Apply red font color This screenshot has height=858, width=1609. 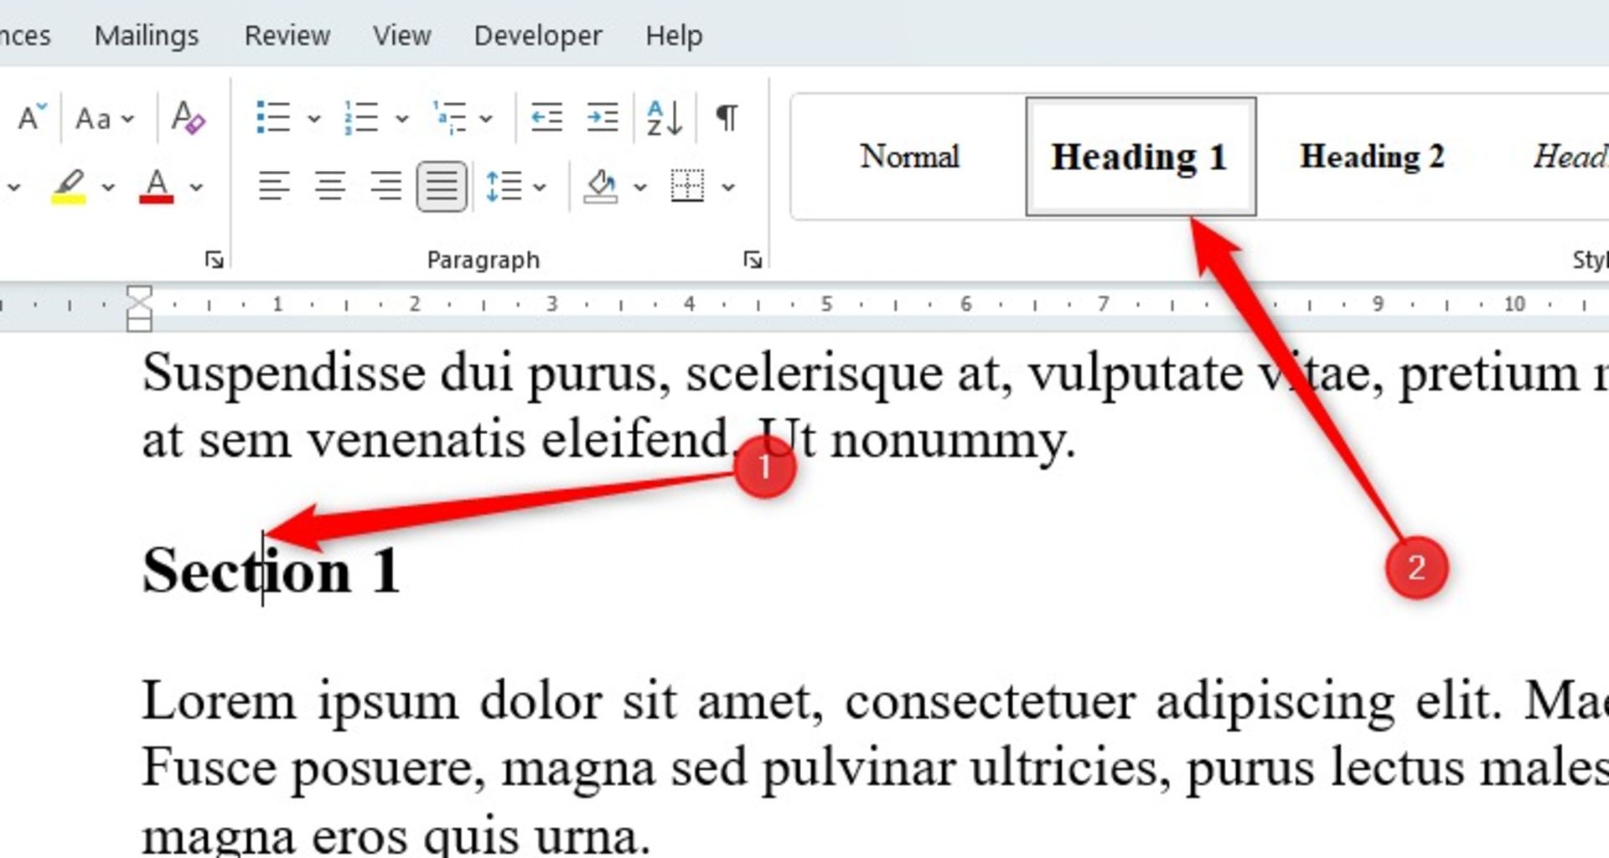coord(157,186)
